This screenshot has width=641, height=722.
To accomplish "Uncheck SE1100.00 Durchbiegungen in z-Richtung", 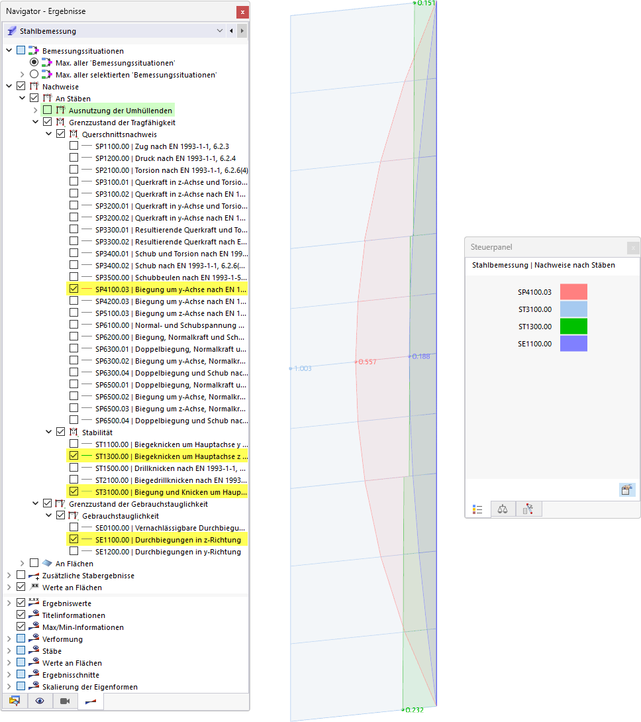I will pos(74,539).
